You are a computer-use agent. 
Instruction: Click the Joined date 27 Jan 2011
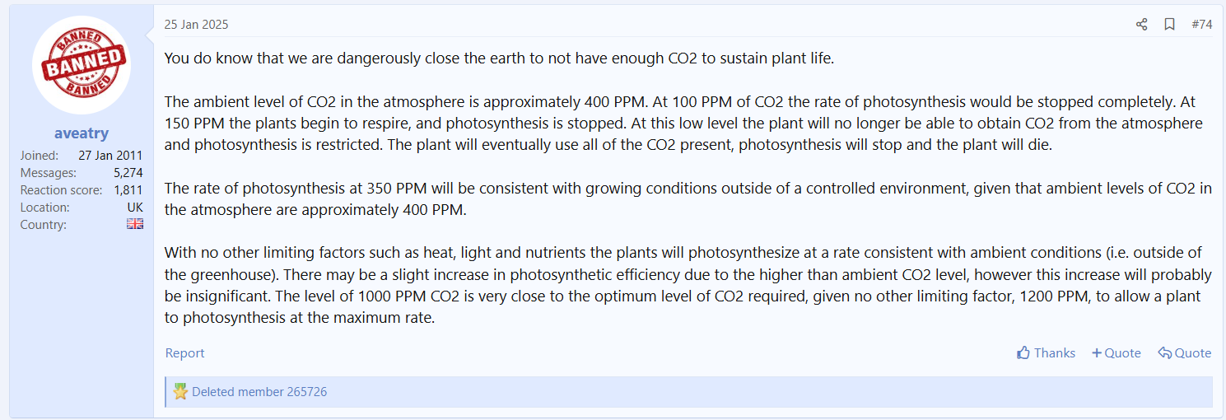[110, 156]
